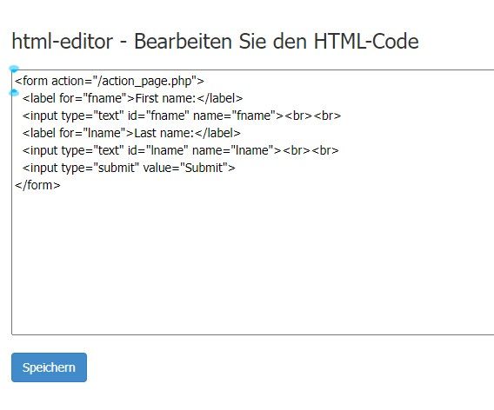Place cursor on the closing </form> tag
Image resolution: width=494 pixels, height=410 pixels.
[x=37, y=185]
